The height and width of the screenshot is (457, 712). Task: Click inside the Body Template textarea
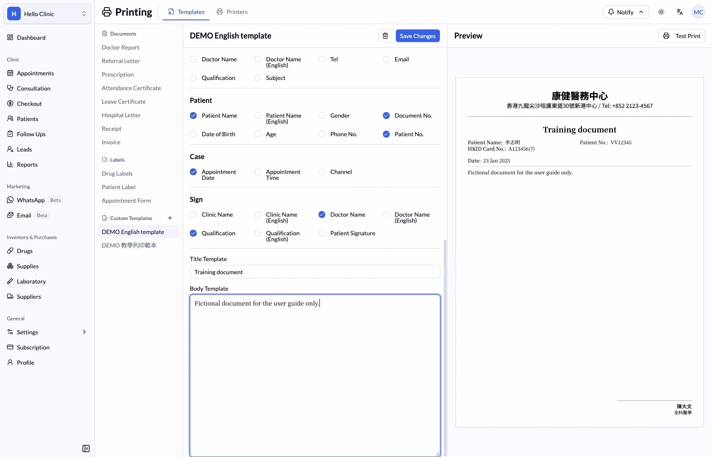coord(315,376)
